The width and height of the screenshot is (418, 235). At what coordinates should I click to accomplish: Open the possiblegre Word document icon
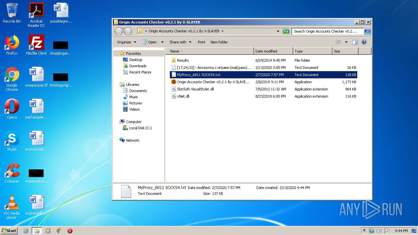61,13
